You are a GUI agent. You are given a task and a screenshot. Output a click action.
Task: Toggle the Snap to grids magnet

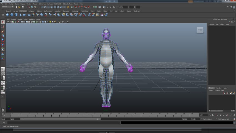76,7
